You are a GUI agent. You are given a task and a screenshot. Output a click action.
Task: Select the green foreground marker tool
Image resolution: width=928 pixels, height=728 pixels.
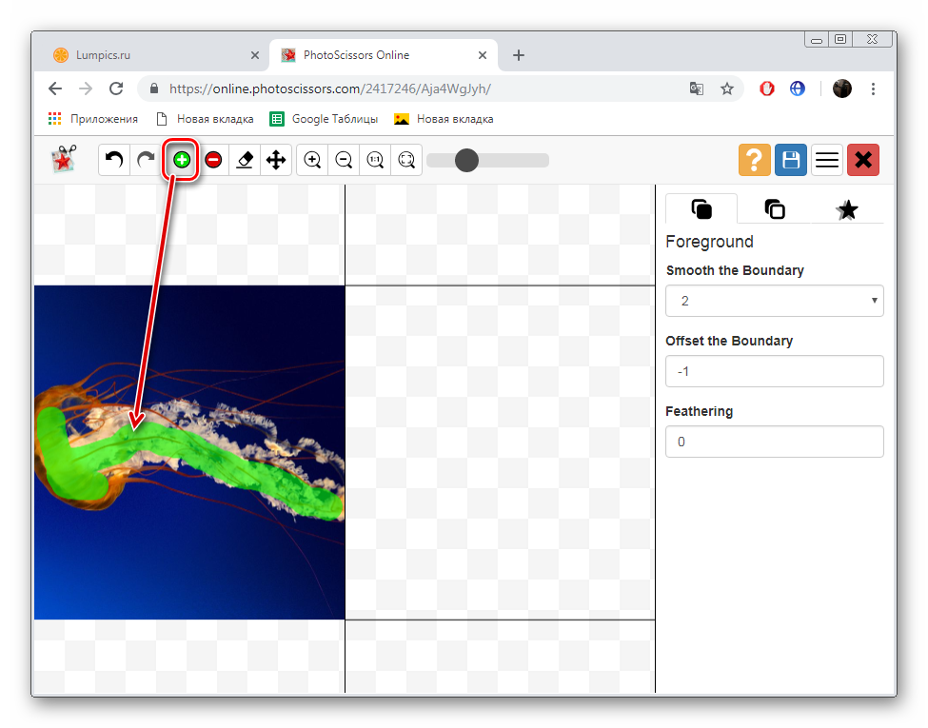coord(182,160)
